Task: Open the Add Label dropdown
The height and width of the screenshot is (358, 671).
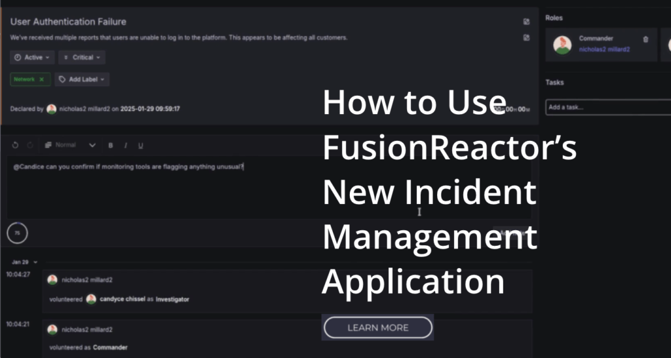Action: coord(82,79)
